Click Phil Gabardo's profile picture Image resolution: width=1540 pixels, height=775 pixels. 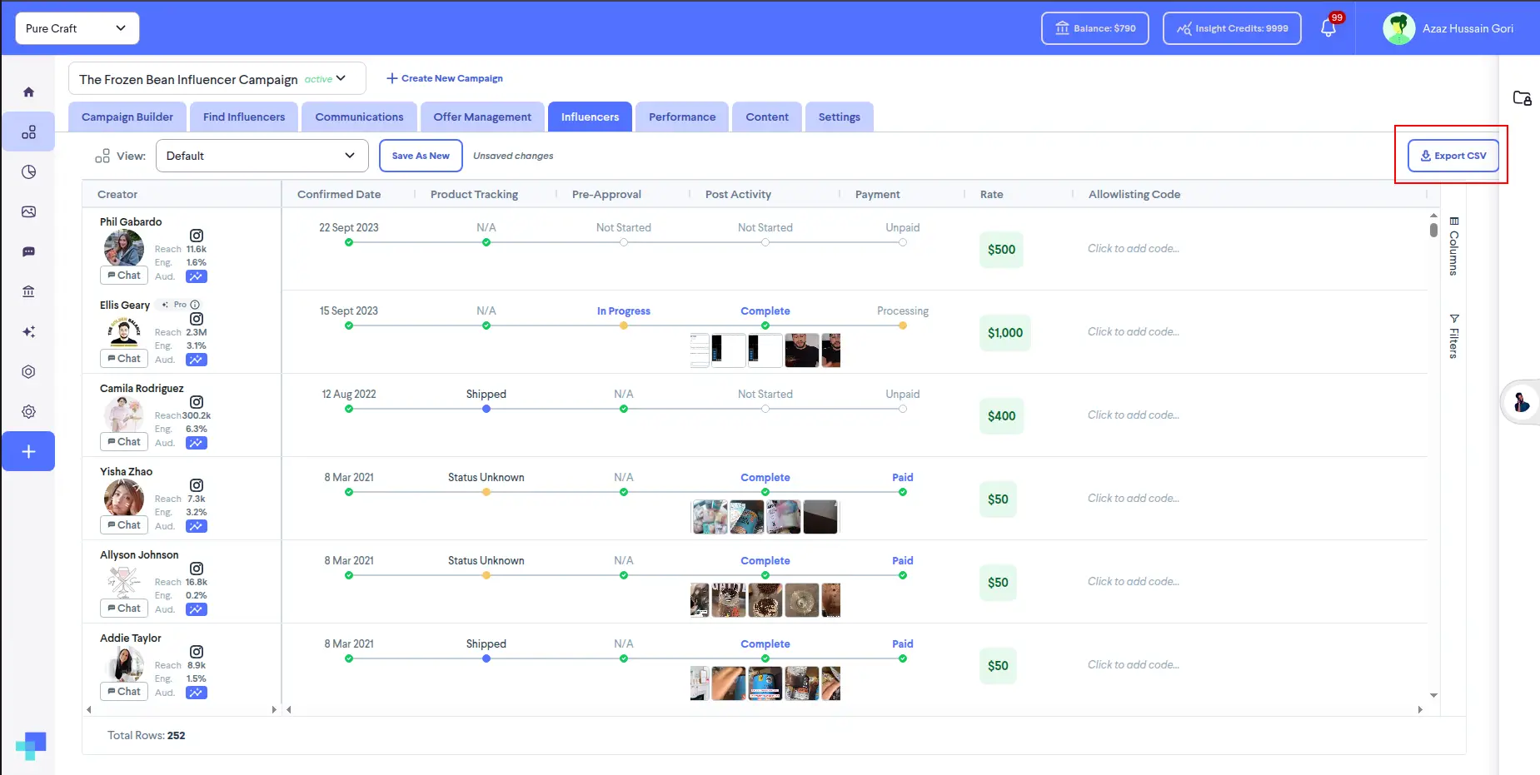click(x=124, y=247)
